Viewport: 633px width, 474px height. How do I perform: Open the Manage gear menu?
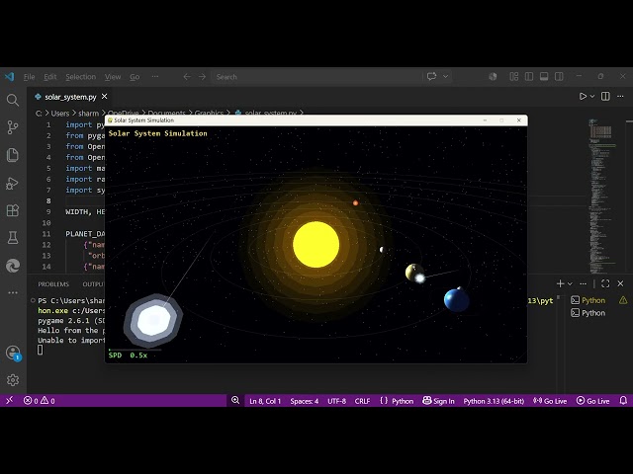13,379
